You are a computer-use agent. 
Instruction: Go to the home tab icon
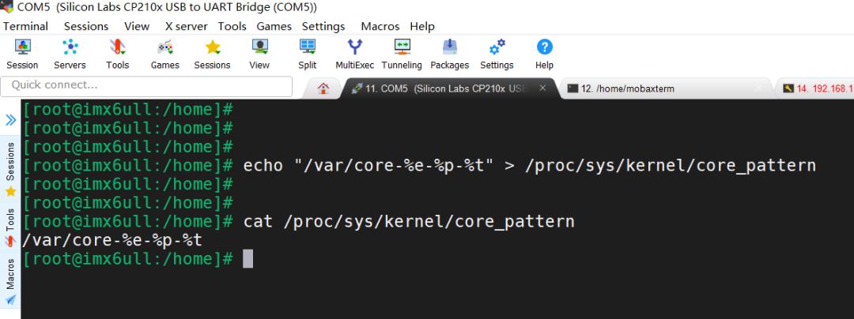[x=323, y=88]
